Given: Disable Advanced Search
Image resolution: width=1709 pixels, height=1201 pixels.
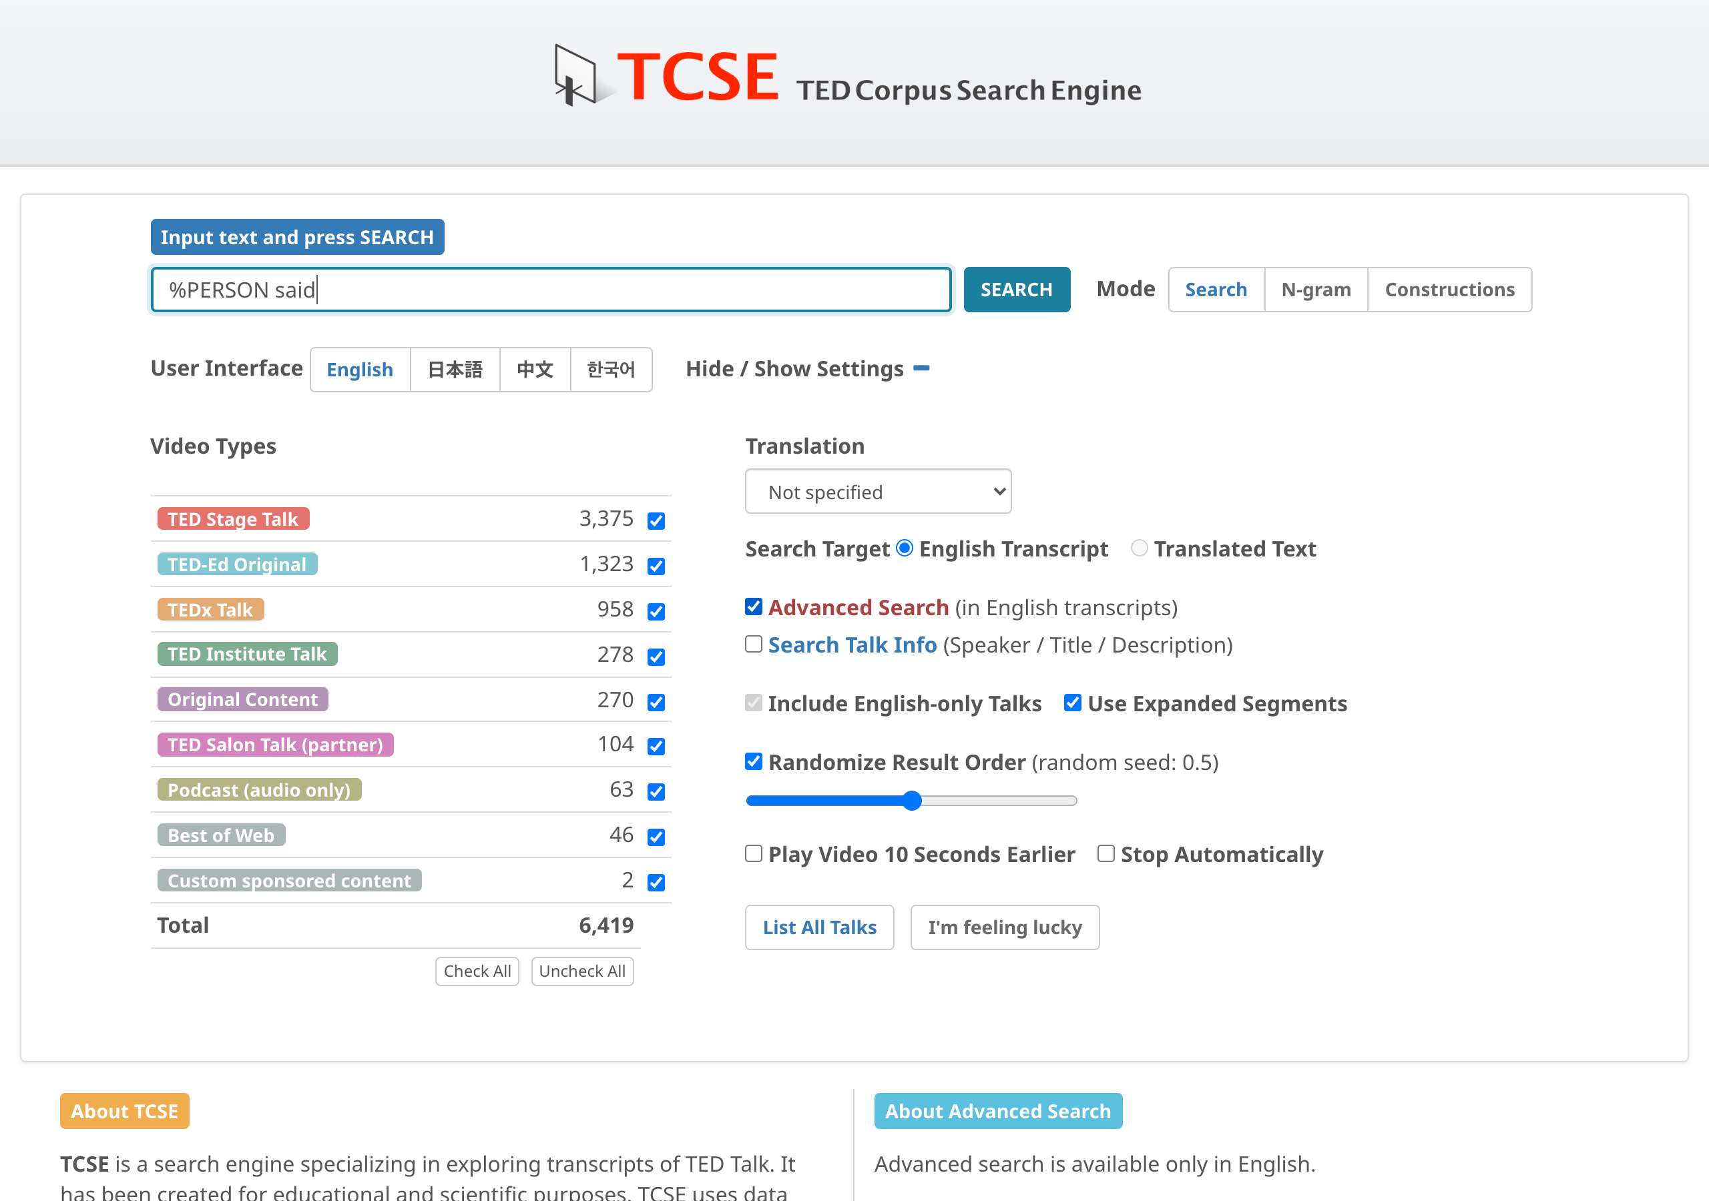Looking at the screenshot, I should pos(753,607).
